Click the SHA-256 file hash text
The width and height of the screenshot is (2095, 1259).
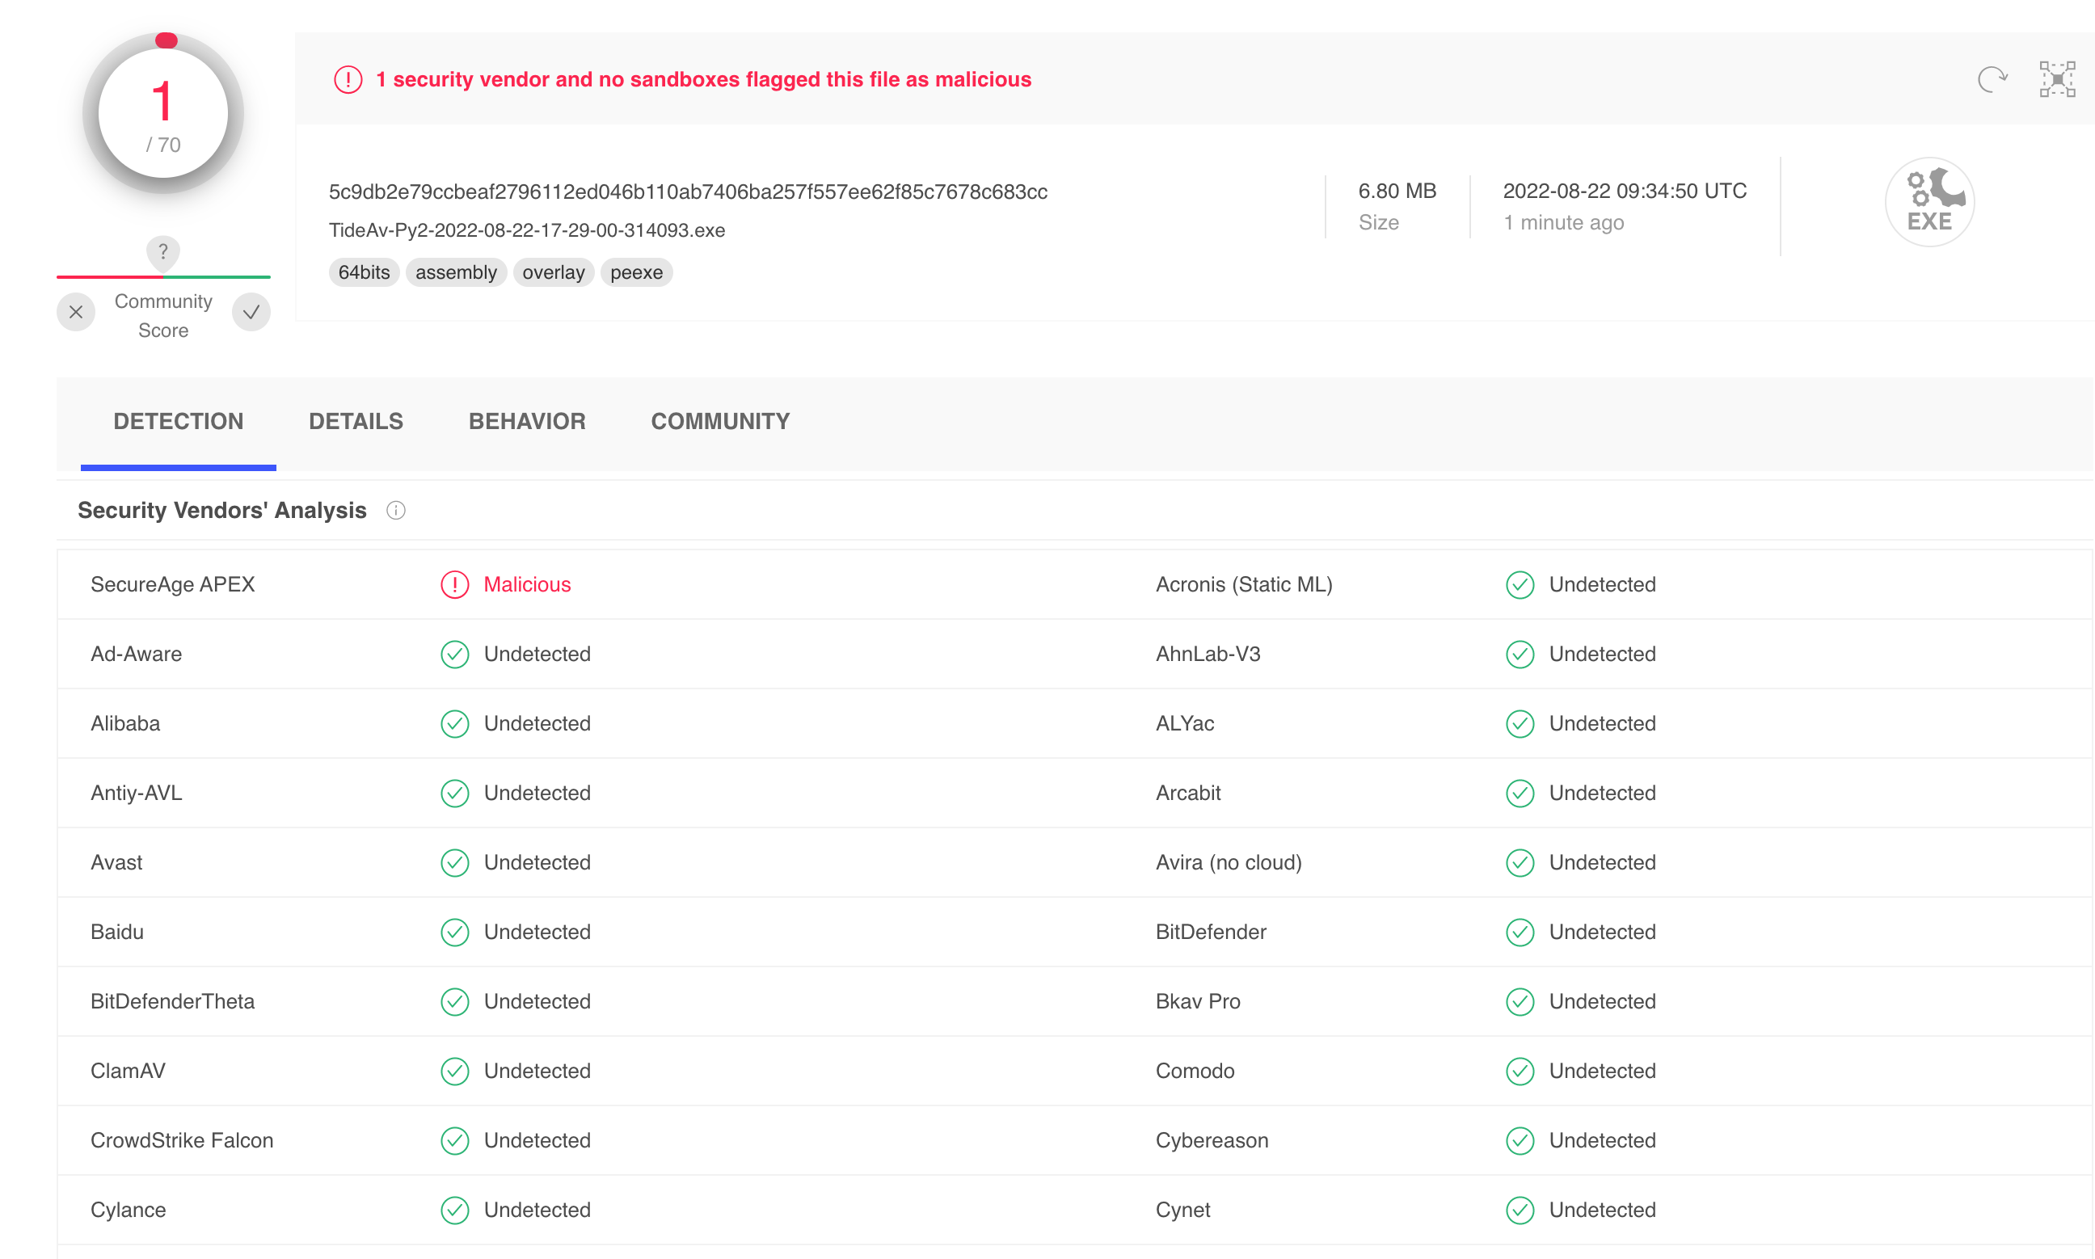[687, 192]
